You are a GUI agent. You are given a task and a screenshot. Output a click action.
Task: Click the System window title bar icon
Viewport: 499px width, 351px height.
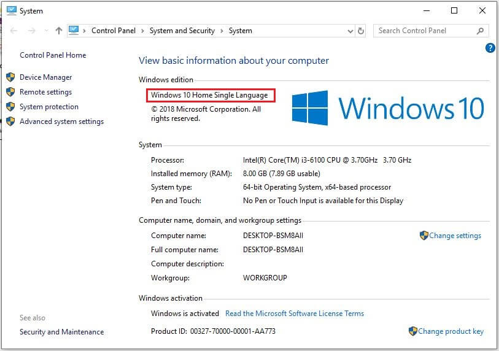[x=12, y=10]
